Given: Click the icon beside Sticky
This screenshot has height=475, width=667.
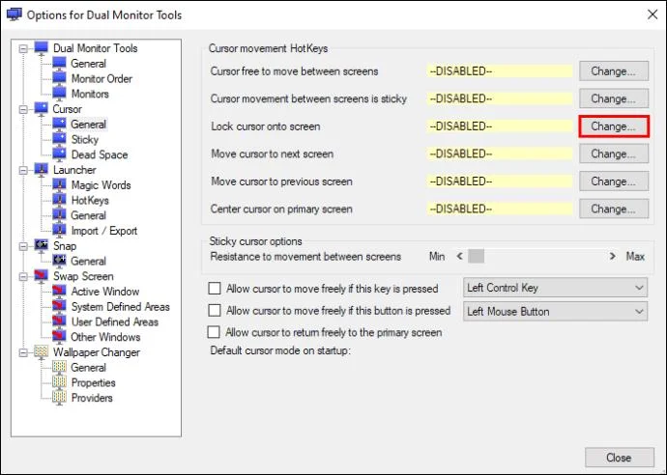Looking at the screenshot, I should (x=59, y=139).
